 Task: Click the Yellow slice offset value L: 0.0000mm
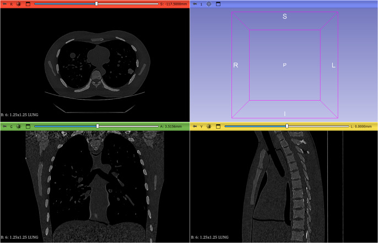[361, 126]
